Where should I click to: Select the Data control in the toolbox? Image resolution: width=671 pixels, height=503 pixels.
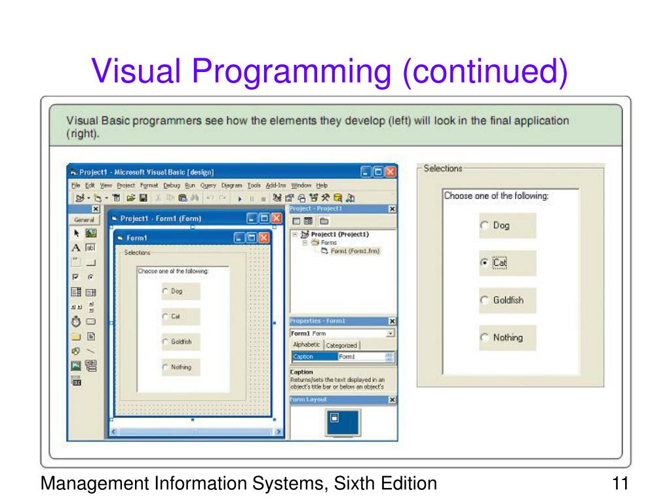click(x=90, y=365)
